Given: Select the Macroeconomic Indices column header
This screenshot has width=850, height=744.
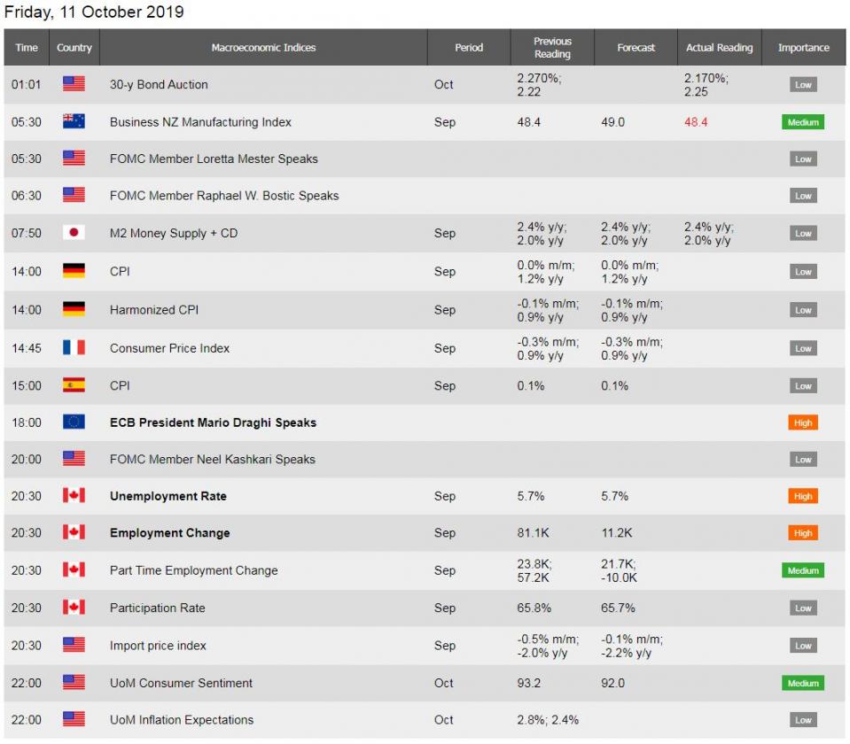Looking at the screenshot, I should 263,48.
